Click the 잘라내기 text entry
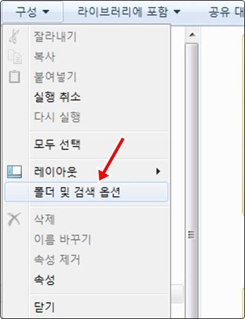245x319 pixels. [x=55, y=36]
